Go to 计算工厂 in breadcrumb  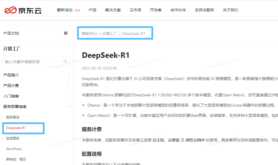point(110,33)
